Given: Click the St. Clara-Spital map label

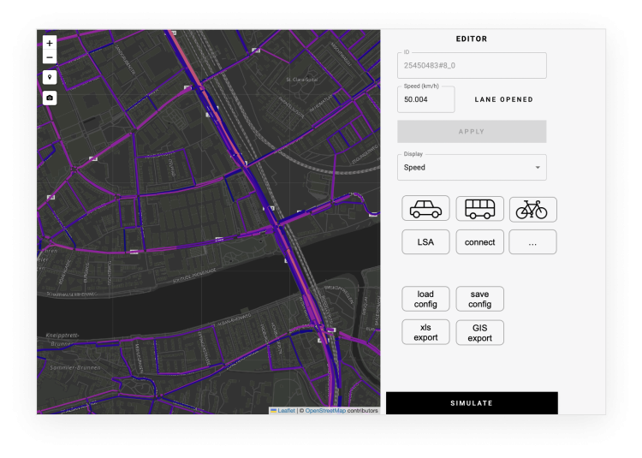Looking at the screenshot, I should (302, 80).
